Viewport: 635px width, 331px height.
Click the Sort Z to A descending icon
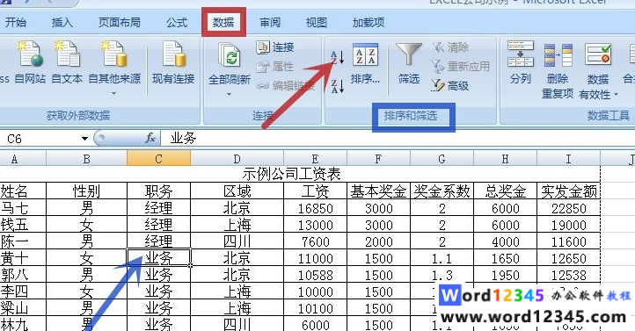point(338,86)
